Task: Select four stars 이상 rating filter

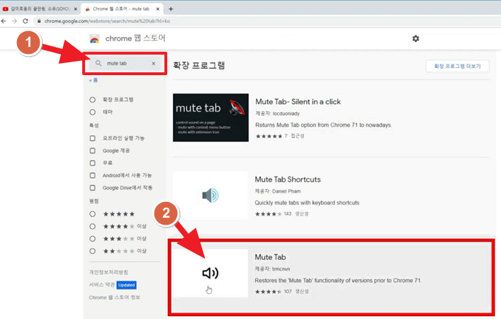Action: (x=92, y=226)
